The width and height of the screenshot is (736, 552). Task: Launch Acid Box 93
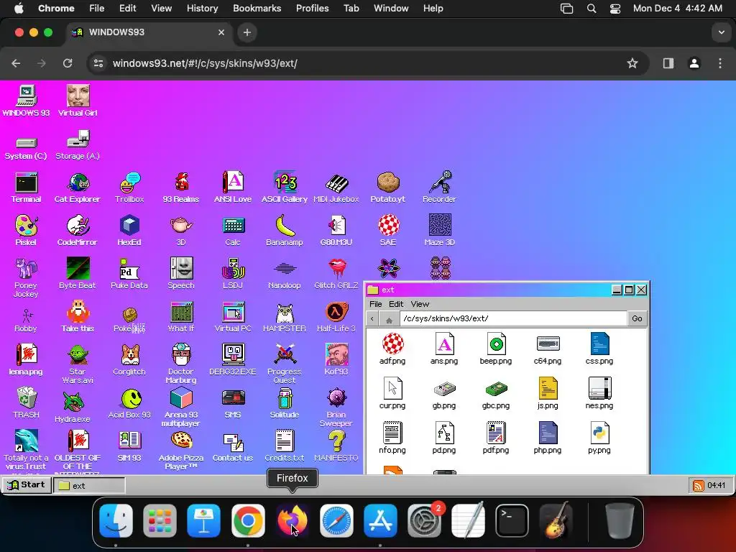point(129,402)
